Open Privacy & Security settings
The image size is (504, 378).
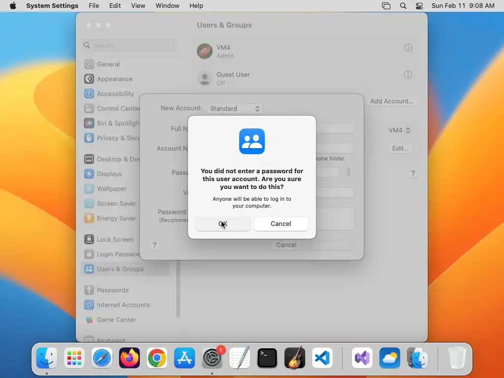click(x=112, y=138)
